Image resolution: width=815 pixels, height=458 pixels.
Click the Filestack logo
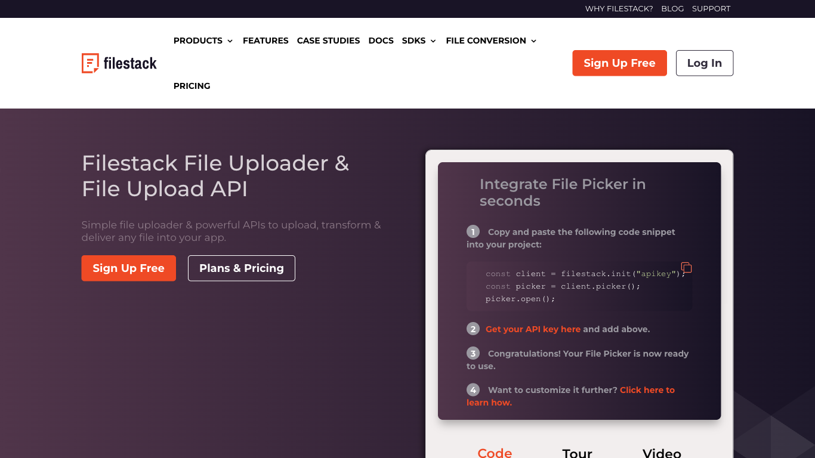(119, 63)
